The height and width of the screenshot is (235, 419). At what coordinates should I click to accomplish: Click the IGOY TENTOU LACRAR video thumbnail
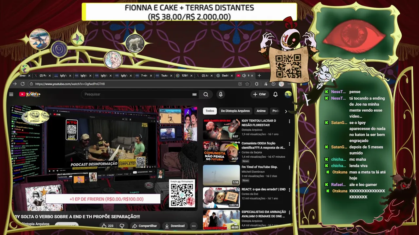point(221,129)
